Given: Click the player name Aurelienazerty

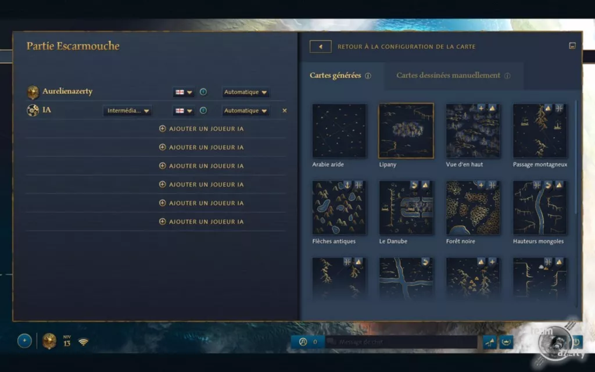Looking at the screenshot, I should [67, 91].
